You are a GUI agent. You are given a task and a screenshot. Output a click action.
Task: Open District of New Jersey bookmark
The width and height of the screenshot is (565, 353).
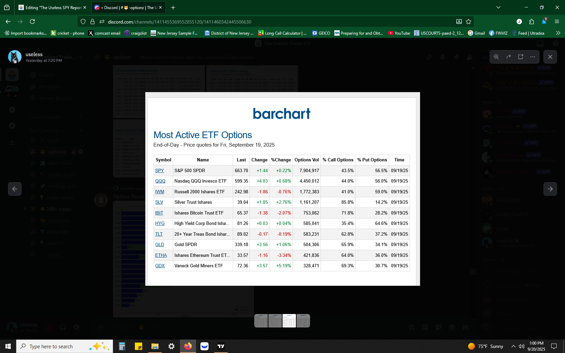point(229,33)
